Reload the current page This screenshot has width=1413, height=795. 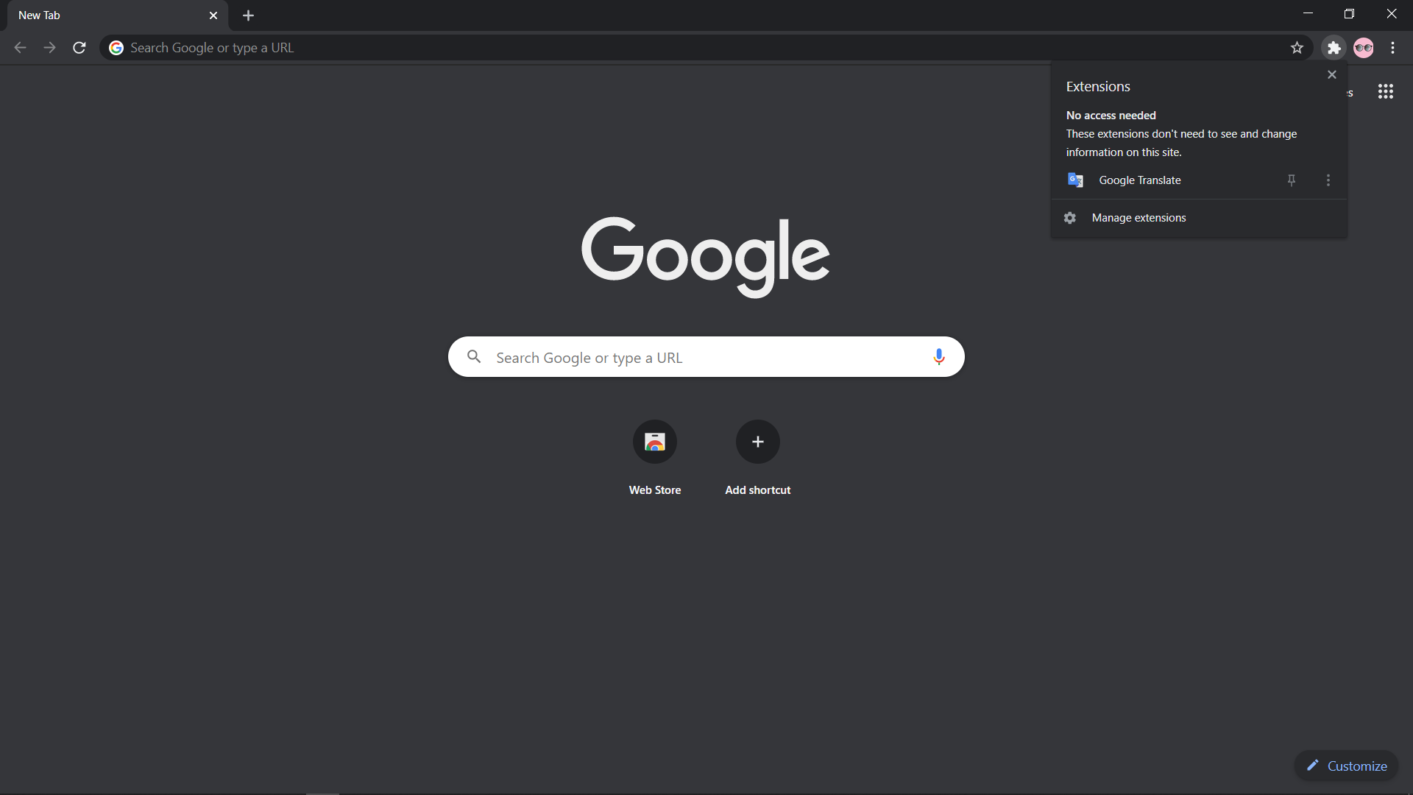coord(79,48)
